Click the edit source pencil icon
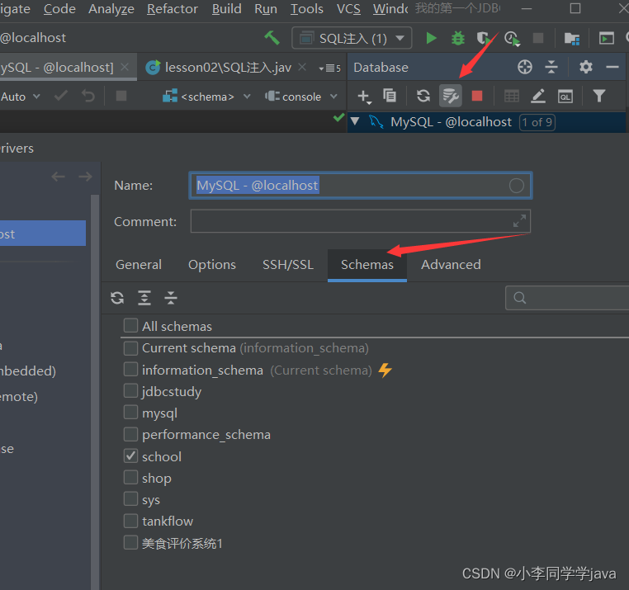 538,97
